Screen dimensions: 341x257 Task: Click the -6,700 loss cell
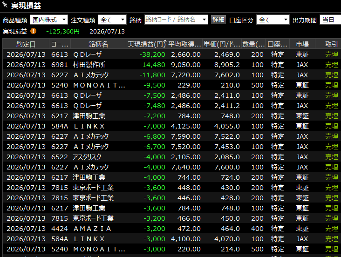point(154,147)
